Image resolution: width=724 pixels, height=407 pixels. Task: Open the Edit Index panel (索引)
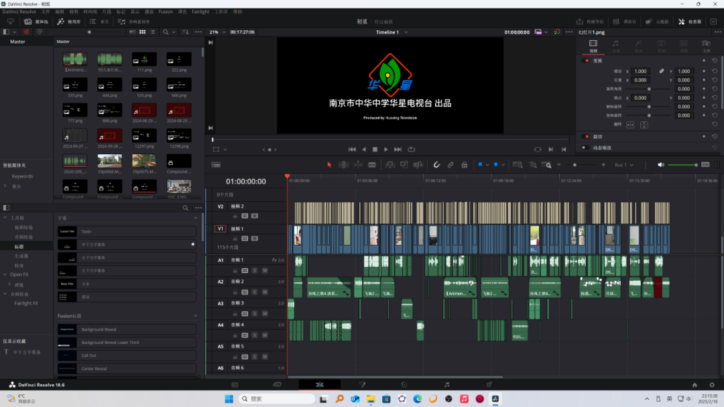tap(99, 21)
